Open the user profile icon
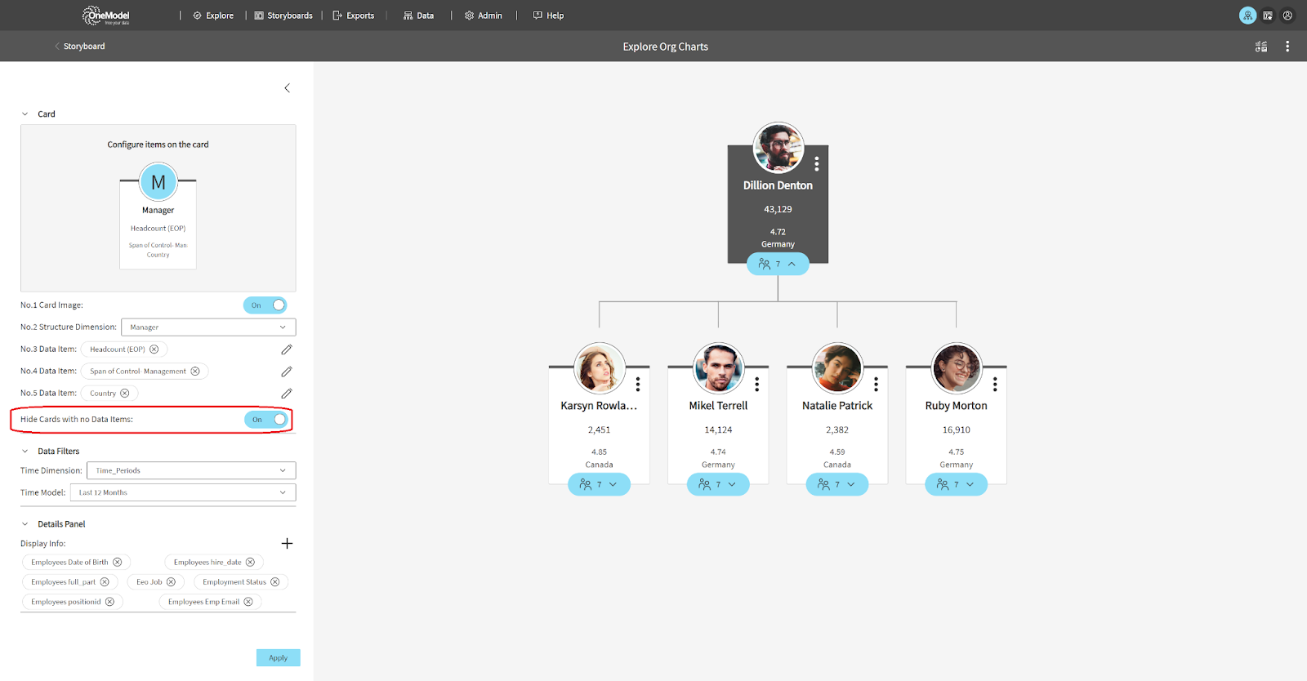 pyautogui.click(x=1287, y=16)
